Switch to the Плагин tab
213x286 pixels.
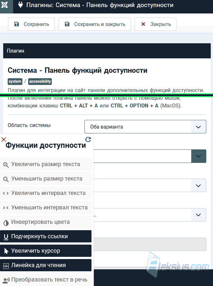coord(15,51)
